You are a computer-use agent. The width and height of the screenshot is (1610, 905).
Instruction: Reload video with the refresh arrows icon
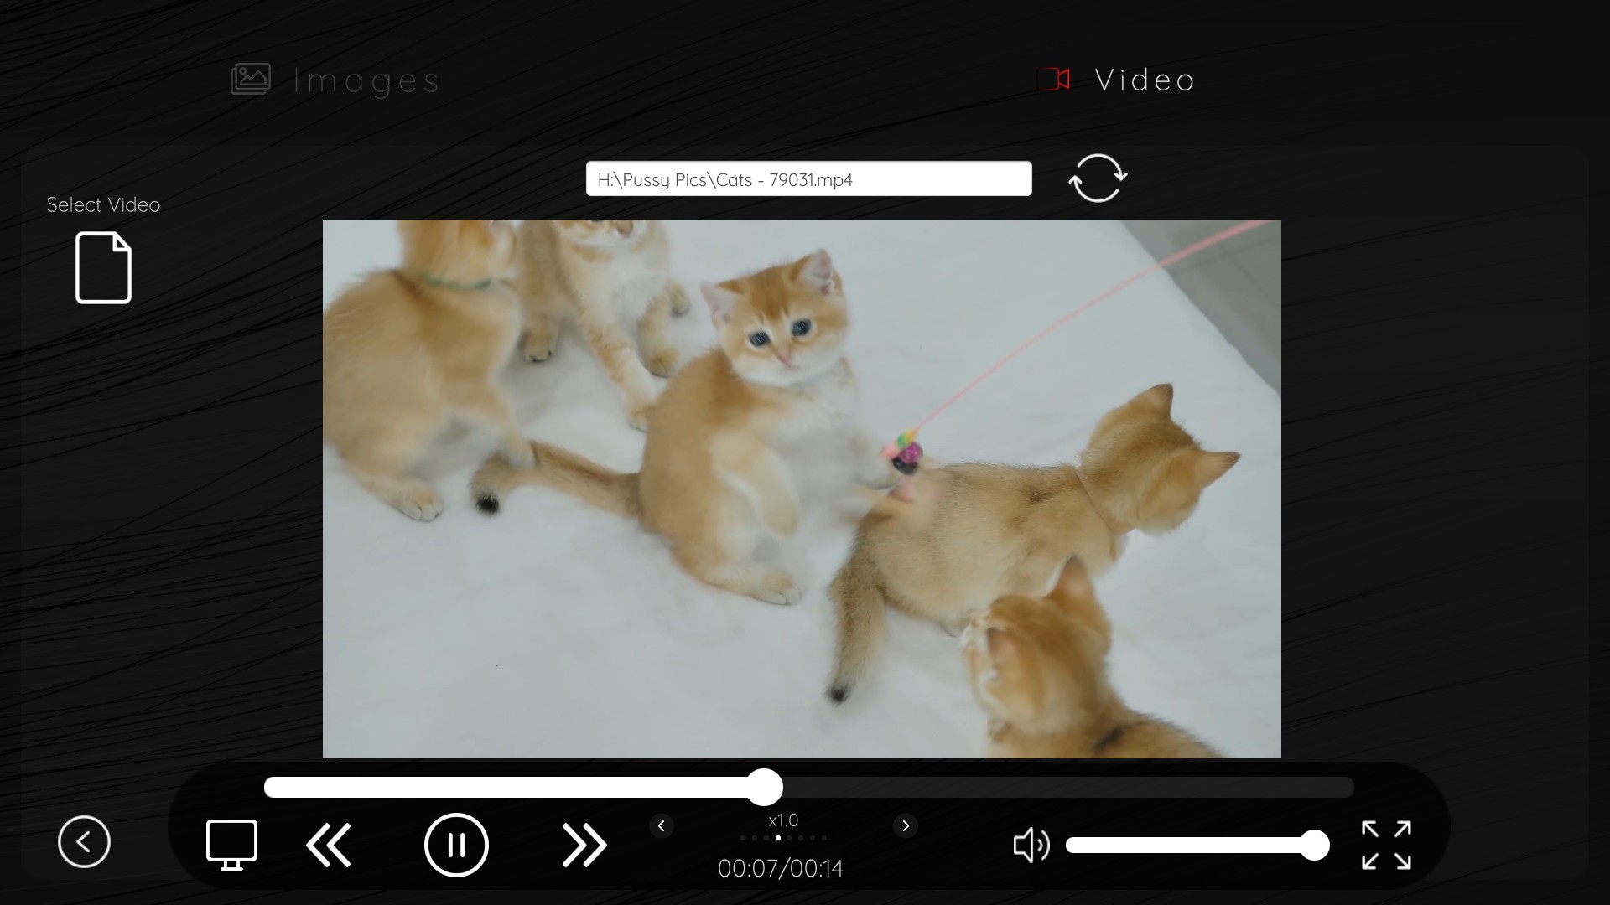[1098, 178]
